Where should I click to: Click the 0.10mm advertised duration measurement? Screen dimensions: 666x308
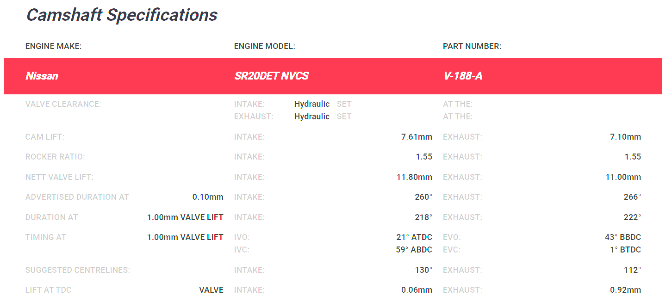[x=207, y=197]
